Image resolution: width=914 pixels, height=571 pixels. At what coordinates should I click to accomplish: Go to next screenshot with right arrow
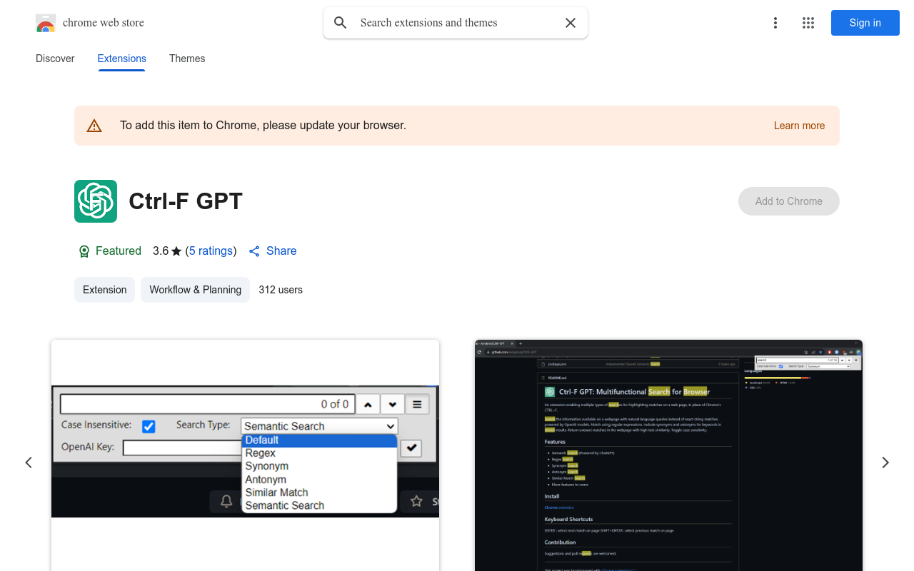pos(885,463)
